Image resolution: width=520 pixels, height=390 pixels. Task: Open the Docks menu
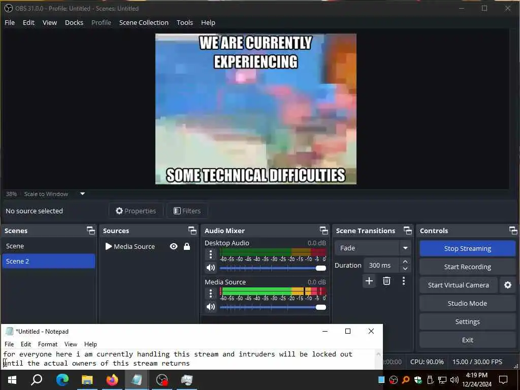74,22
